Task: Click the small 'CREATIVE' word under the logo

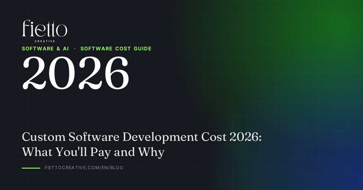Action: tap(45, 41)
